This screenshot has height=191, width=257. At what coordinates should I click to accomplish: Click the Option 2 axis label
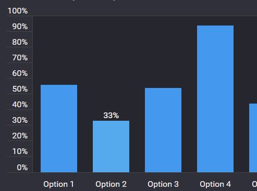(x=111, y=184)
